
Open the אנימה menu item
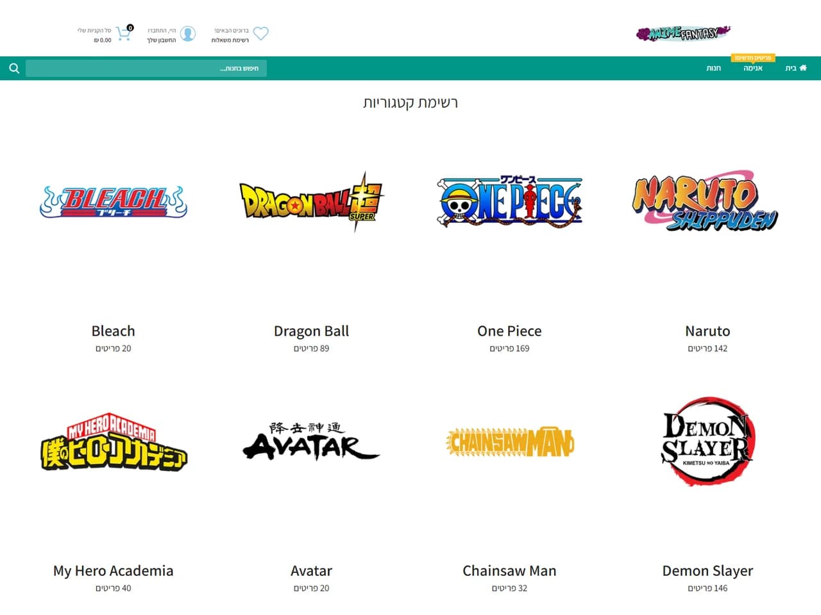point(753,68)
